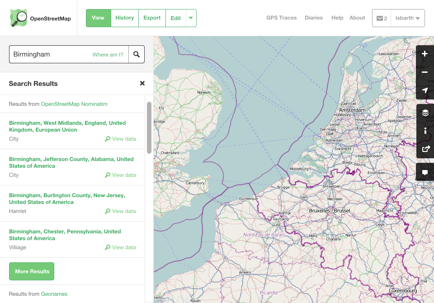
Task: Click the Antwerpen label on the map
Action: pyautogui.click(x=331, y=186)
